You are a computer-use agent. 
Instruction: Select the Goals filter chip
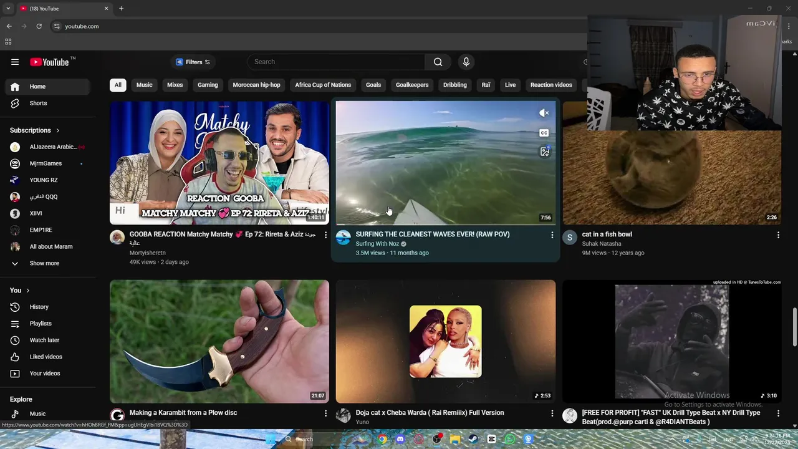pos(373,85)
